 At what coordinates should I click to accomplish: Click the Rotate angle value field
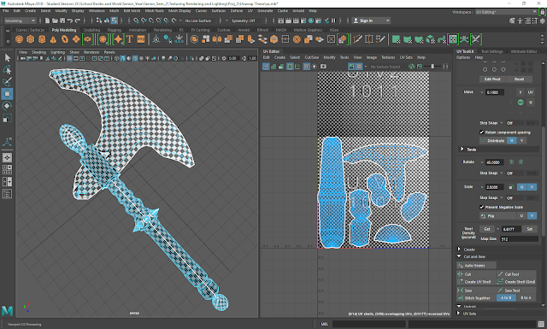coord(495,162)
